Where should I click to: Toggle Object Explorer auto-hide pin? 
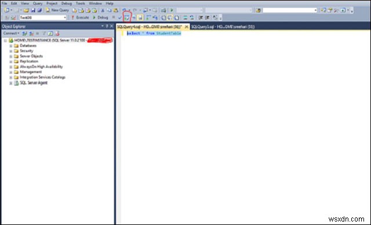tap(107, 26)
